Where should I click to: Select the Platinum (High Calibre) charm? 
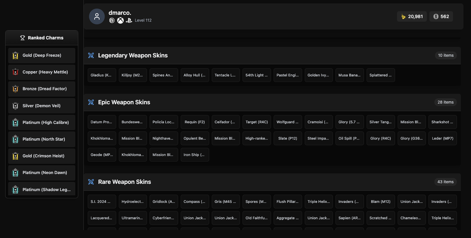click(x=42, y=122)
